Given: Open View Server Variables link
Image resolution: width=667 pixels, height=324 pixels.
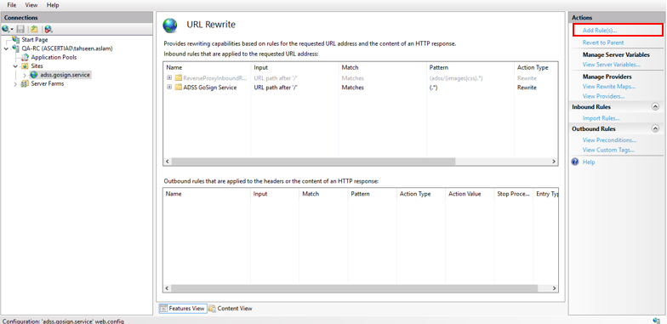Looking at the screenshot, I should tap(611, 65).
